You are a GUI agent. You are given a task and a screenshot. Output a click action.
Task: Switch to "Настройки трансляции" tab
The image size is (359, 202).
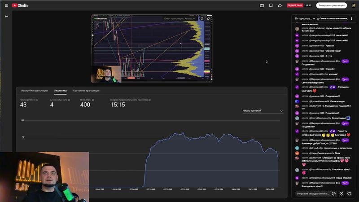click(35, 91)
